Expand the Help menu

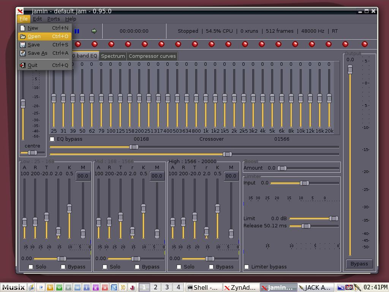[71, 19]
